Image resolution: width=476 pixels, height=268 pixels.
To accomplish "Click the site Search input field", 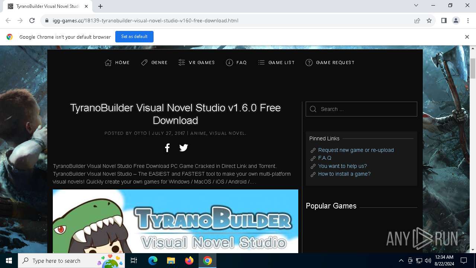I will tap(361, 109).
